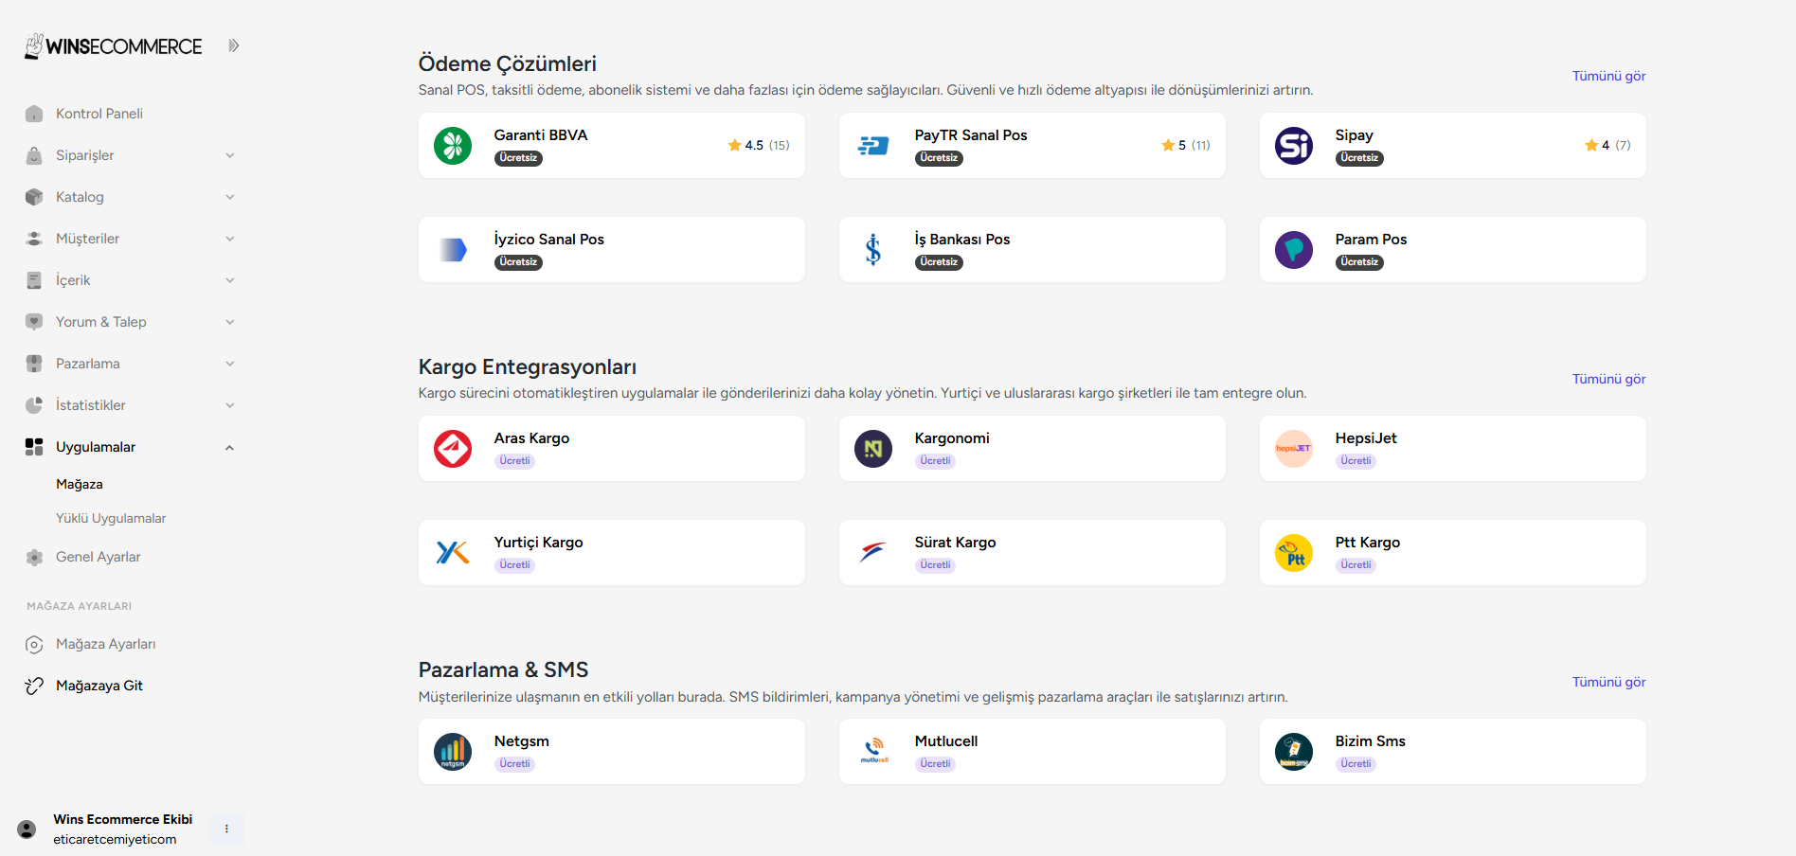This screenshot has width=1796, height=856.
Task: Click the Aras Kargo logo
Action: click(x=453, y=449)
